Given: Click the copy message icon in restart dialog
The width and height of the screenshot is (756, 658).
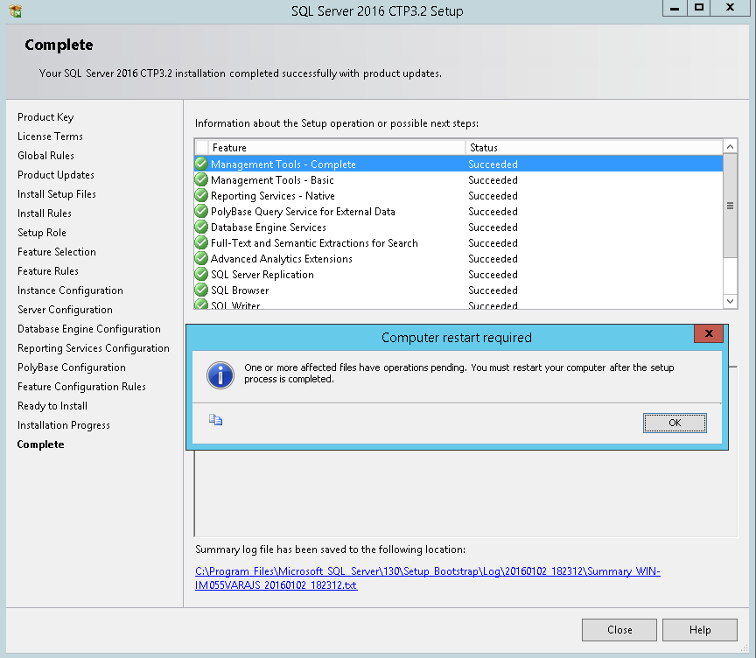Looking at the screenshot, I should tap(215, 420).
